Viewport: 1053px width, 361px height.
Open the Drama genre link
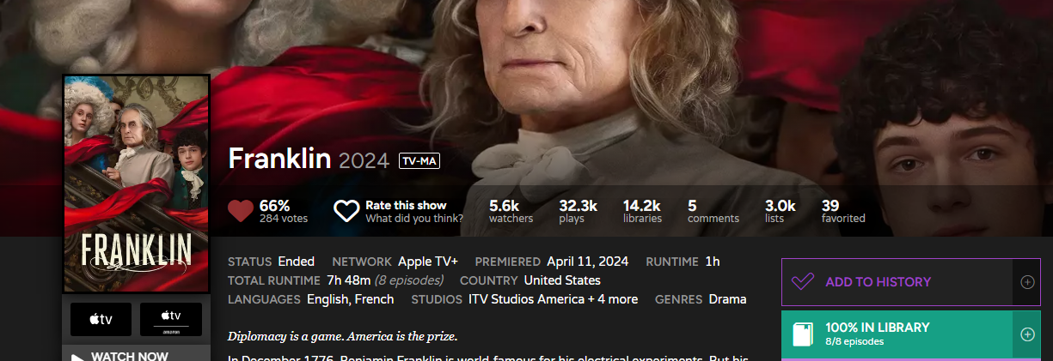coord(727,299)
